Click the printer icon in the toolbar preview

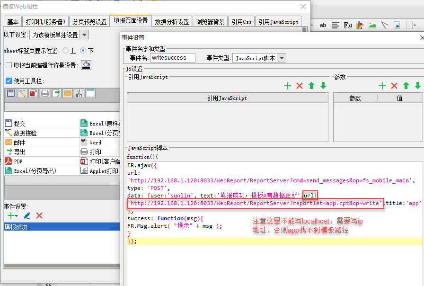(45, 93)
